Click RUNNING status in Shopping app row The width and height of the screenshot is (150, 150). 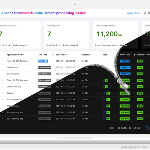click(x=125, y=106)
